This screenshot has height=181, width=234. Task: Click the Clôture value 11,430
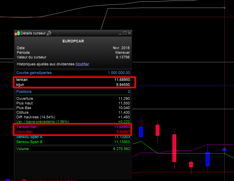[x=124, y=113]
